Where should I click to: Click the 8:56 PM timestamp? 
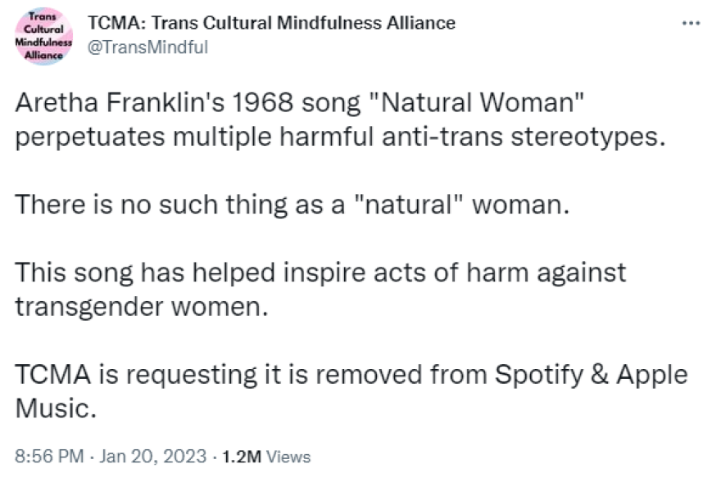coord(49,457)
